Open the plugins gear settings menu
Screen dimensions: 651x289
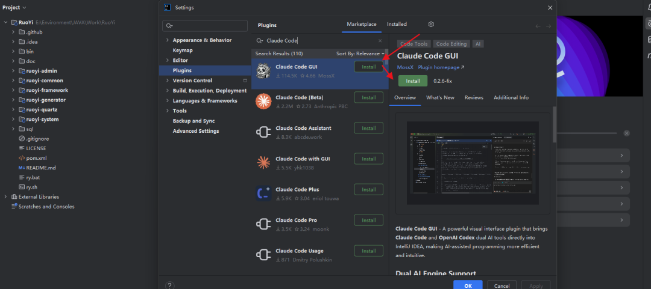431,25
